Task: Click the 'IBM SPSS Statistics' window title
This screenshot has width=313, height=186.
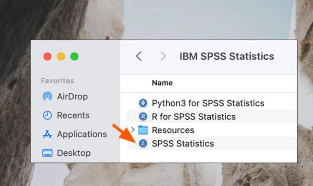Action: click(x=227, y=56)
